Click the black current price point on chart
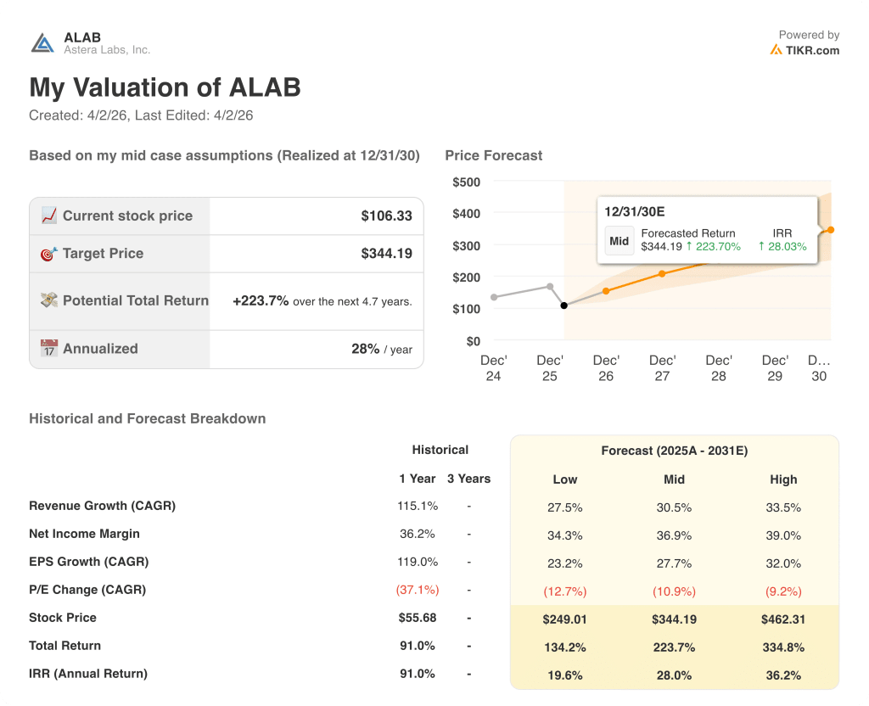 (564, 305)
